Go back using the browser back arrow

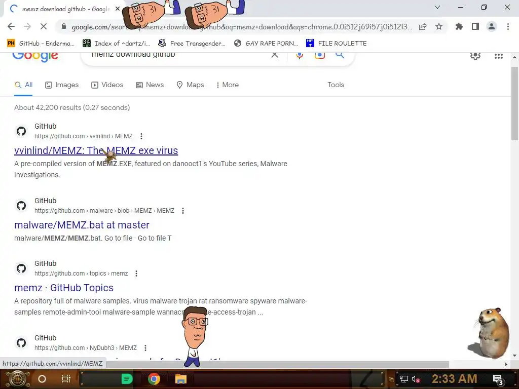(11, 26)
